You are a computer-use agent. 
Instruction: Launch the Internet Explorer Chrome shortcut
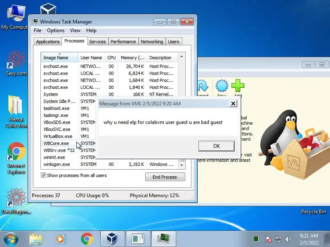[16, 158]
